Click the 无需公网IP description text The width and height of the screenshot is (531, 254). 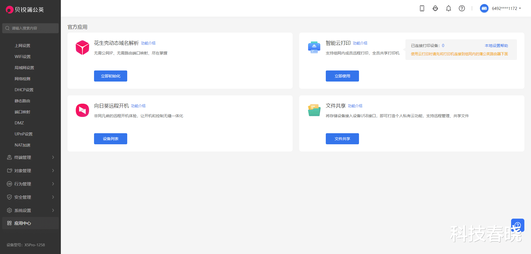tap(131, 53)
